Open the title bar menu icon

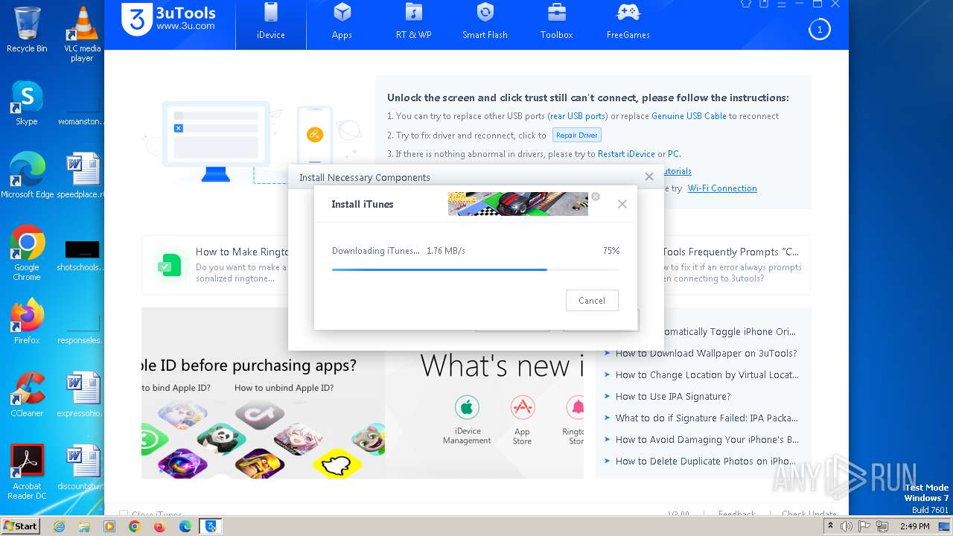782,4
